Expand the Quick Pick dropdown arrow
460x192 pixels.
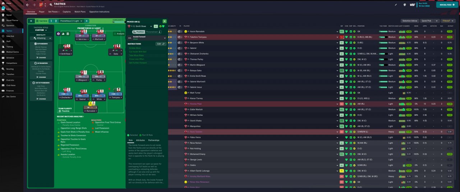pos(437,21)
